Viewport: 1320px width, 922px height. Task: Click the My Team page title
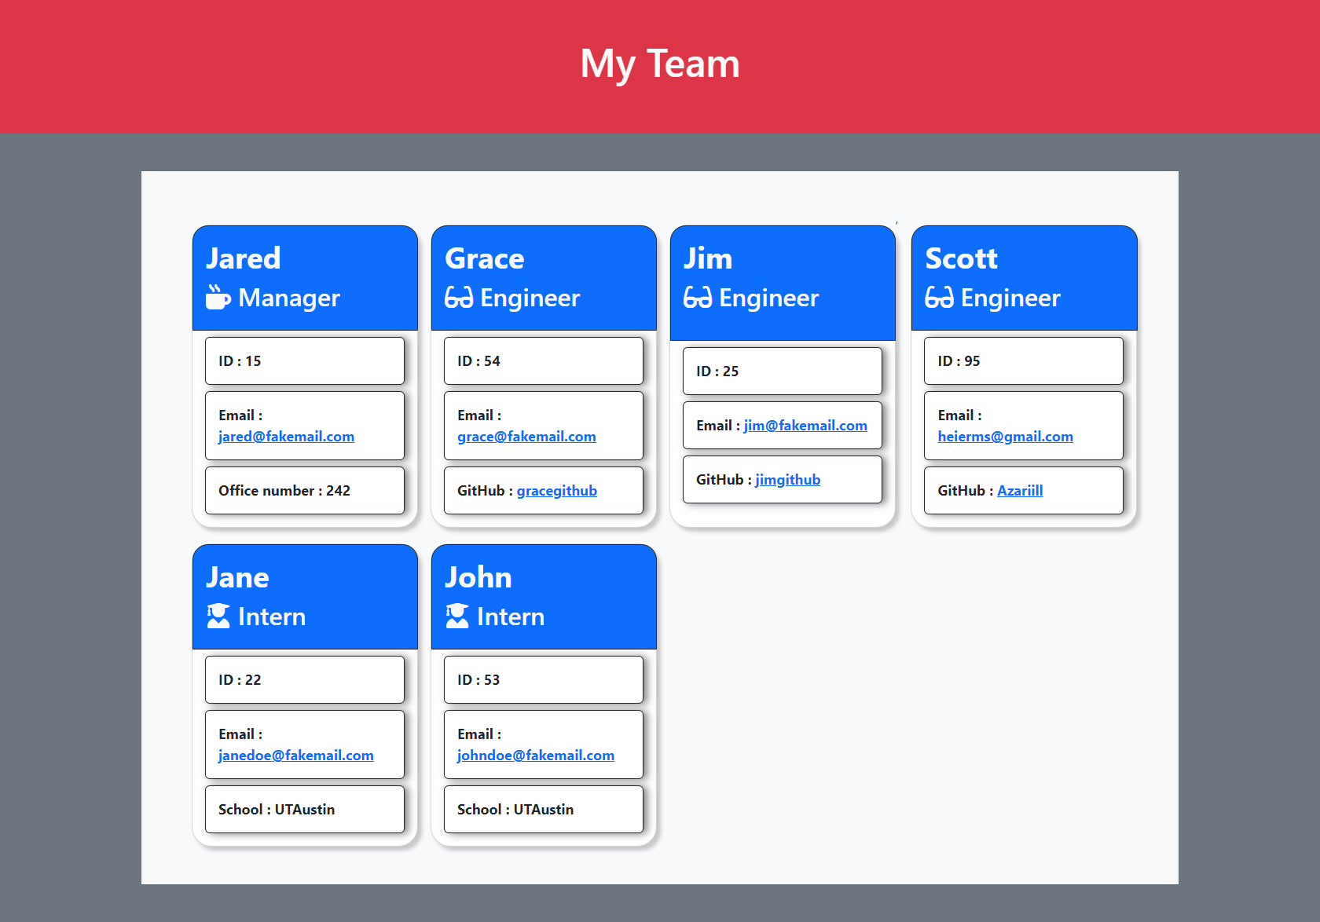pos(660,64)
